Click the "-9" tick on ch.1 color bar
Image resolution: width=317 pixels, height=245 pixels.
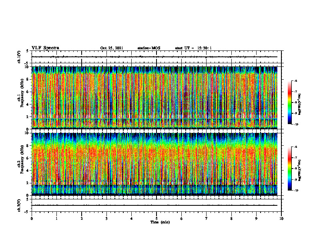(295, 113)
